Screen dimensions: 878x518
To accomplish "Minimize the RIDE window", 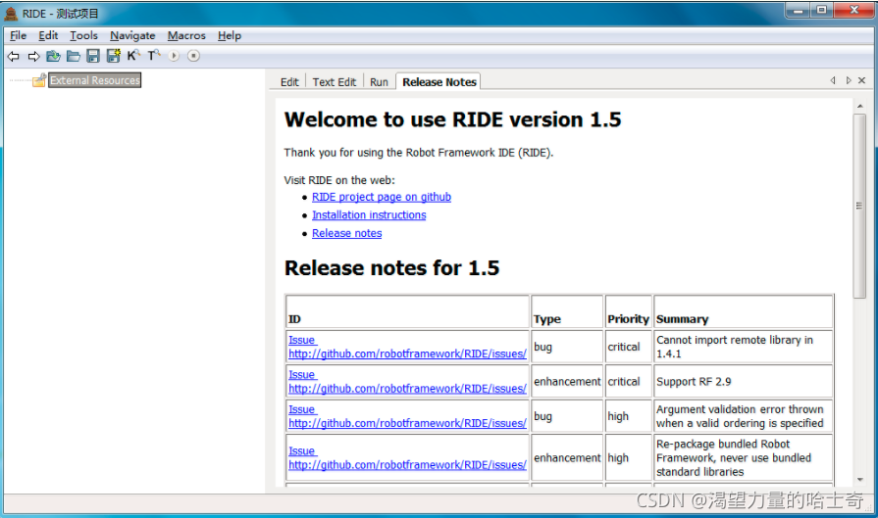I will point(798,10).
